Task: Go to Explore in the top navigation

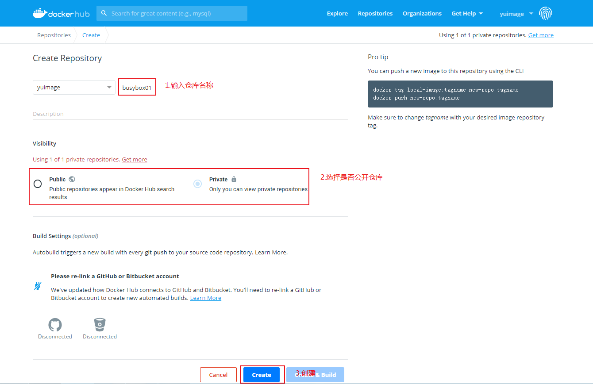Action: pos(337,14)
